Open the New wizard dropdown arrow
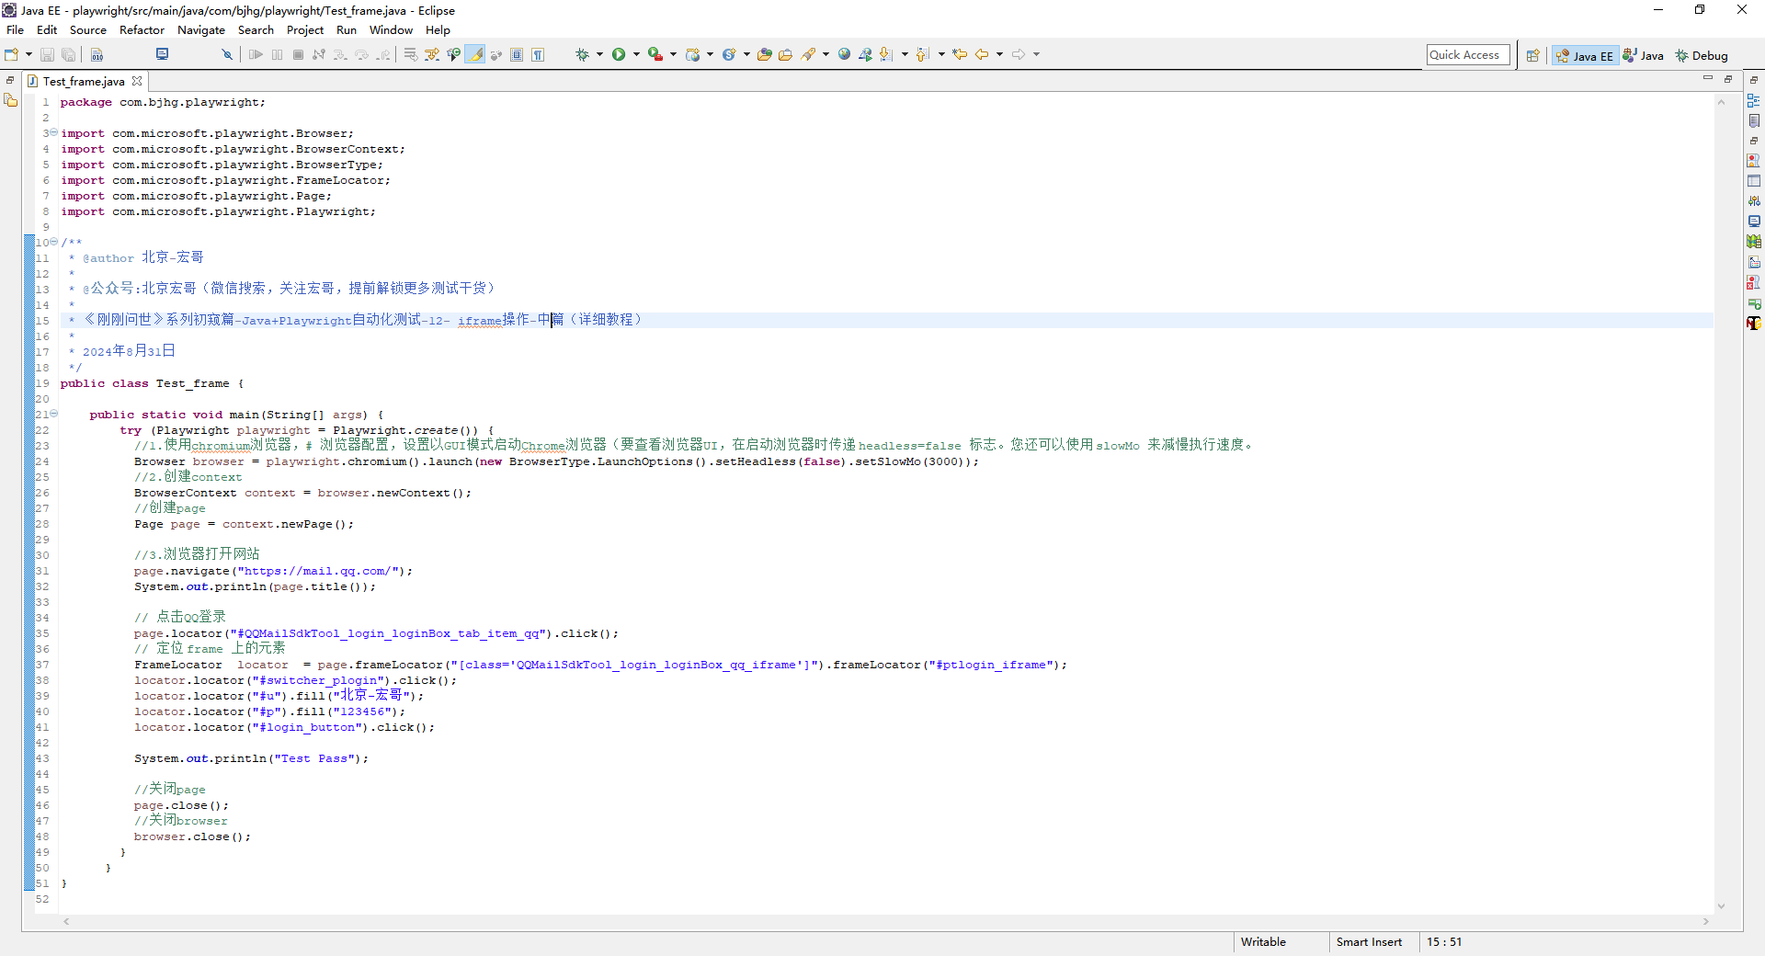 [x=28, y=55]
